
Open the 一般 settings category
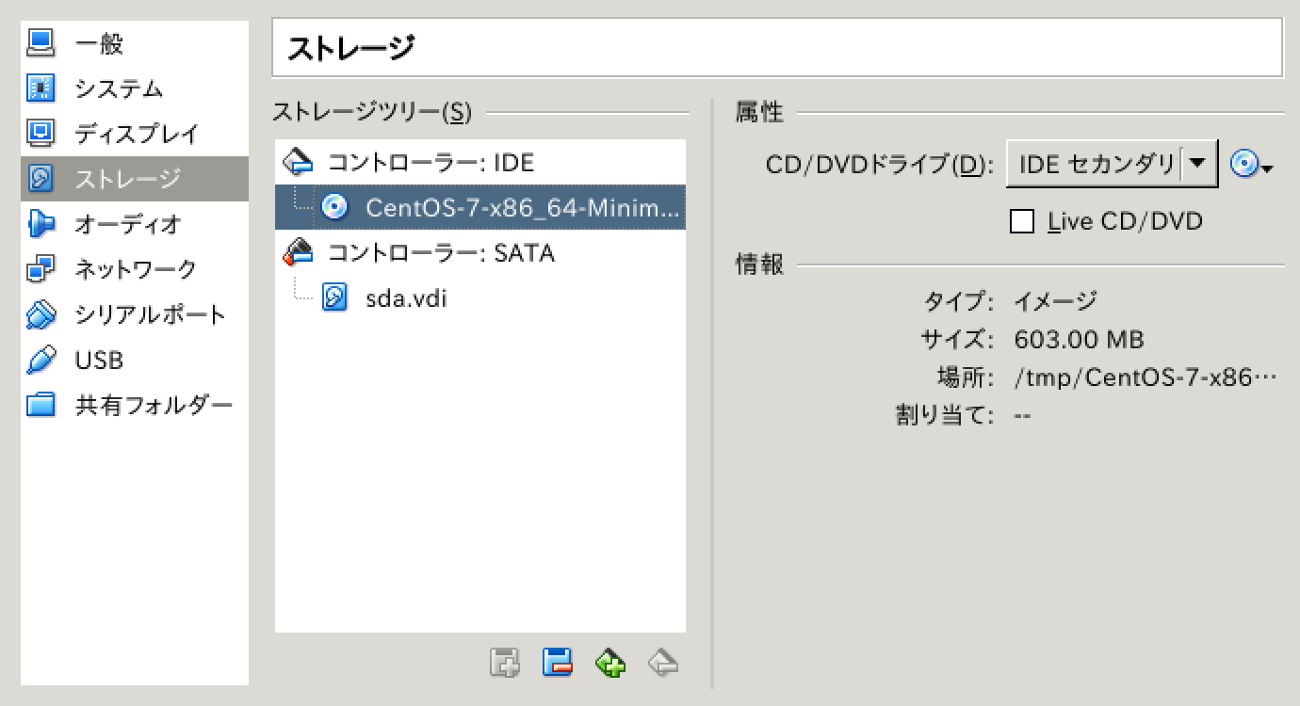coord(98,43)
